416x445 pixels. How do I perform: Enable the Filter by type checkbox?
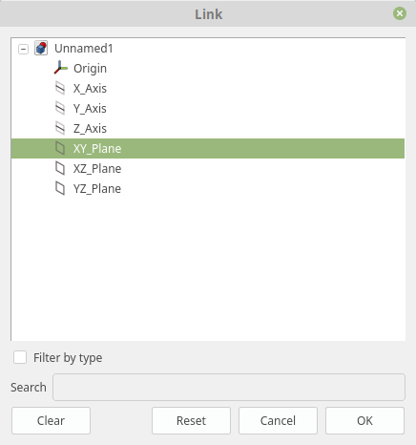pos(20,357)
